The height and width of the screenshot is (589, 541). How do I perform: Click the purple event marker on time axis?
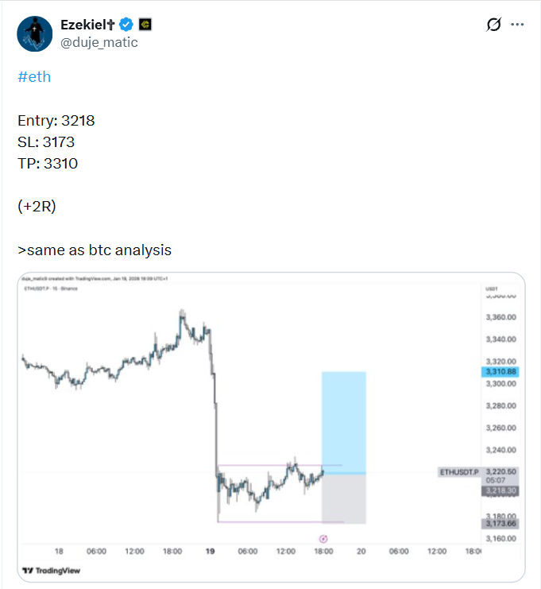click(x=323, y=538)
